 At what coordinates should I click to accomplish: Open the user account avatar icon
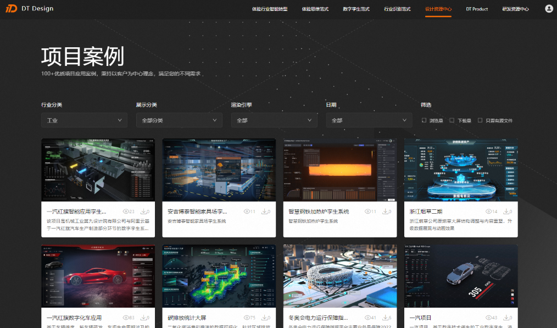tap(549, 9)
